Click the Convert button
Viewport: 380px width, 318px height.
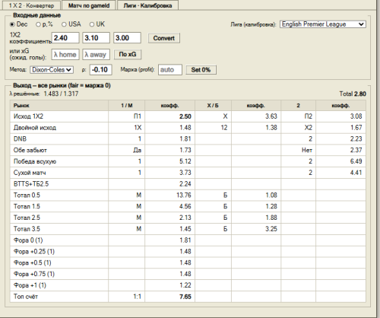coord(164,38)
